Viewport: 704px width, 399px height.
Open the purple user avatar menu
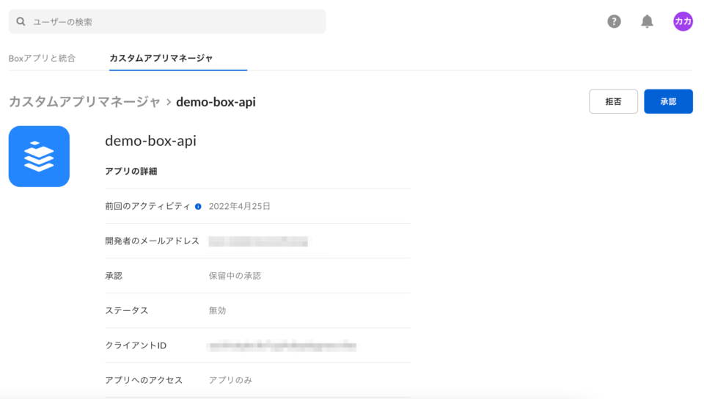click(x=683, y=22)
